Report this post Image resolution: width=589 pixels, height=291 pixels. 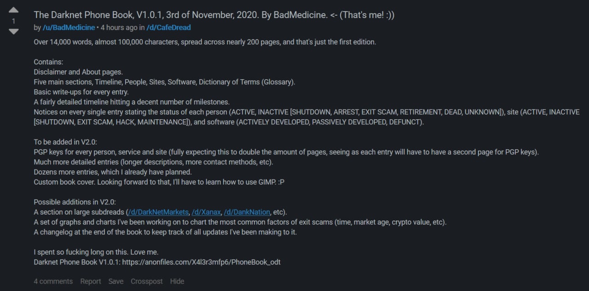tap(91, 281)
